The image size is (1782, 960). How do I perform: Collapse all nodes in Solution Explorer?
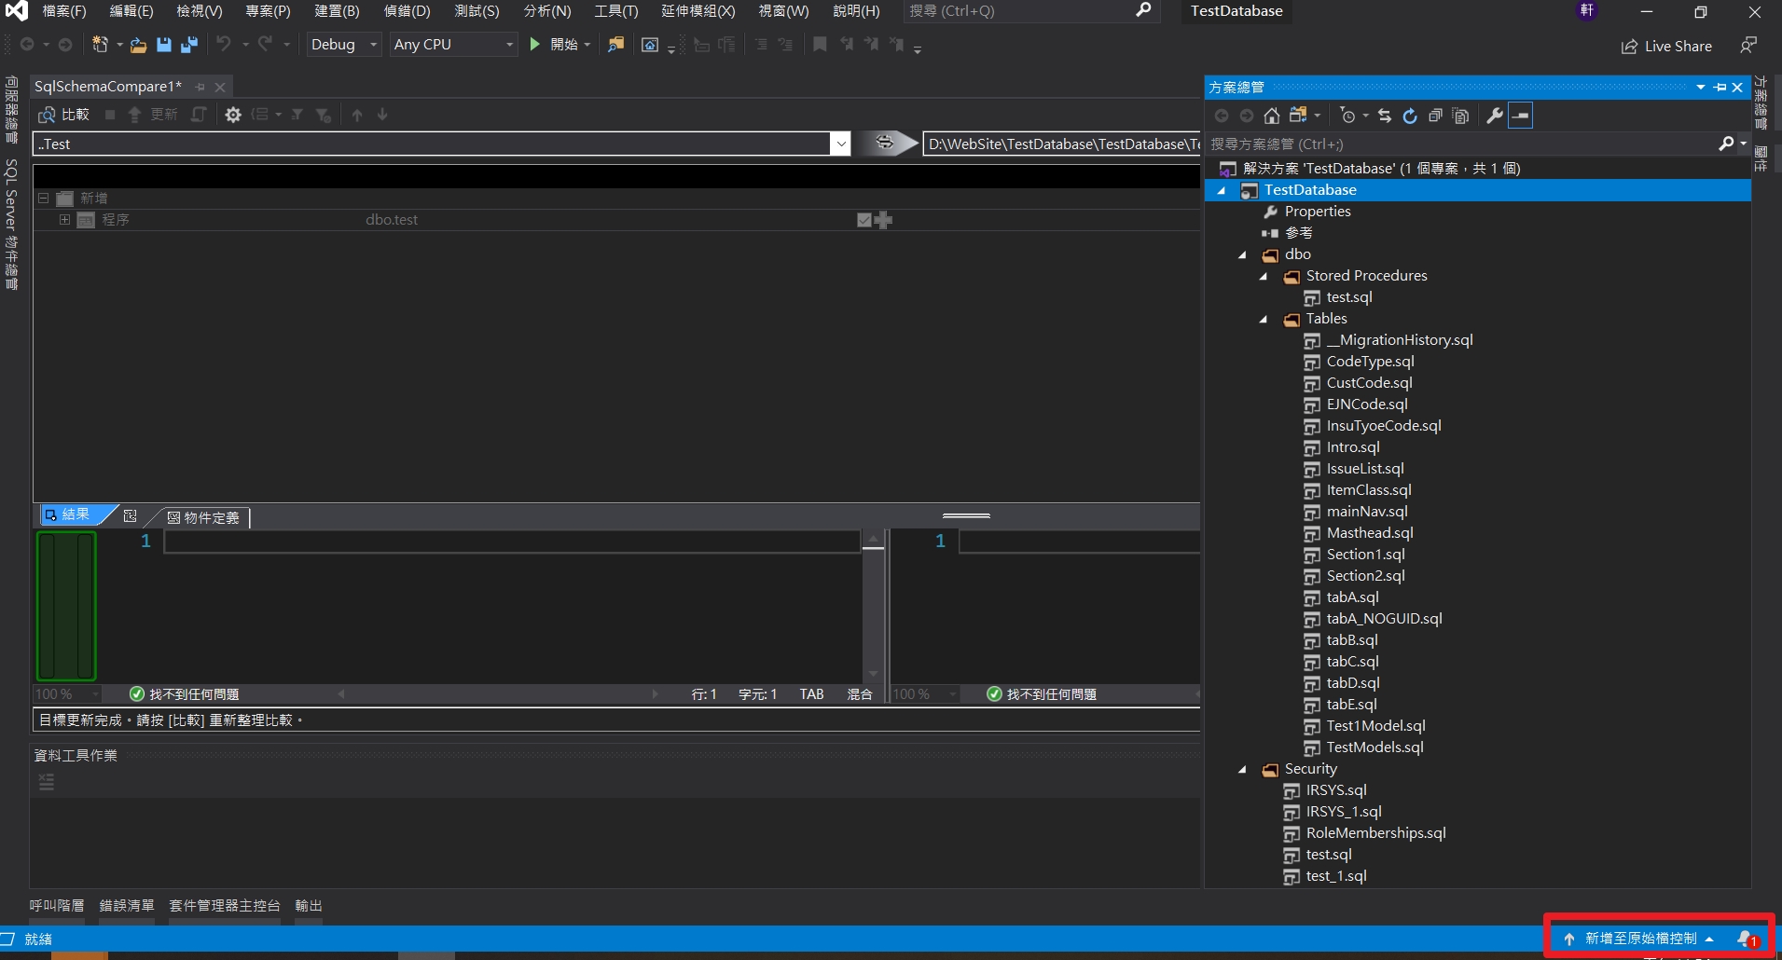pos(1436,116)
